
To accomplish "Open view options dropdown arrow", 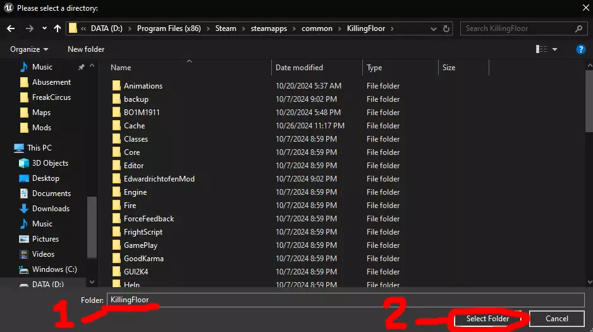I will (555, 49).
